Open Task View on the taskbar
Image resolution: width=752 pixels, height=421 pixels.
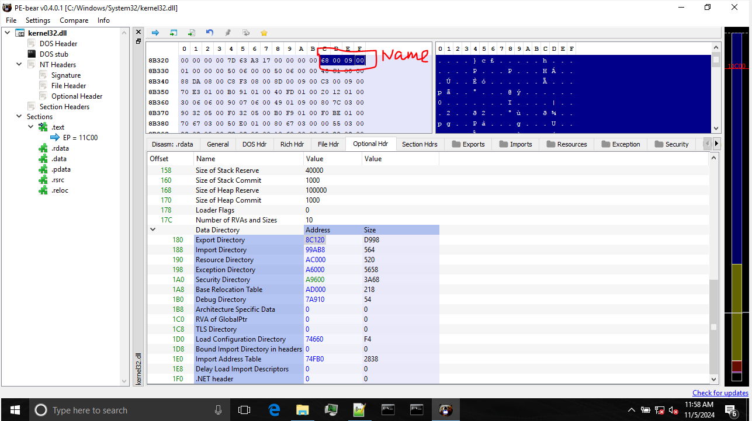point(244,410)
